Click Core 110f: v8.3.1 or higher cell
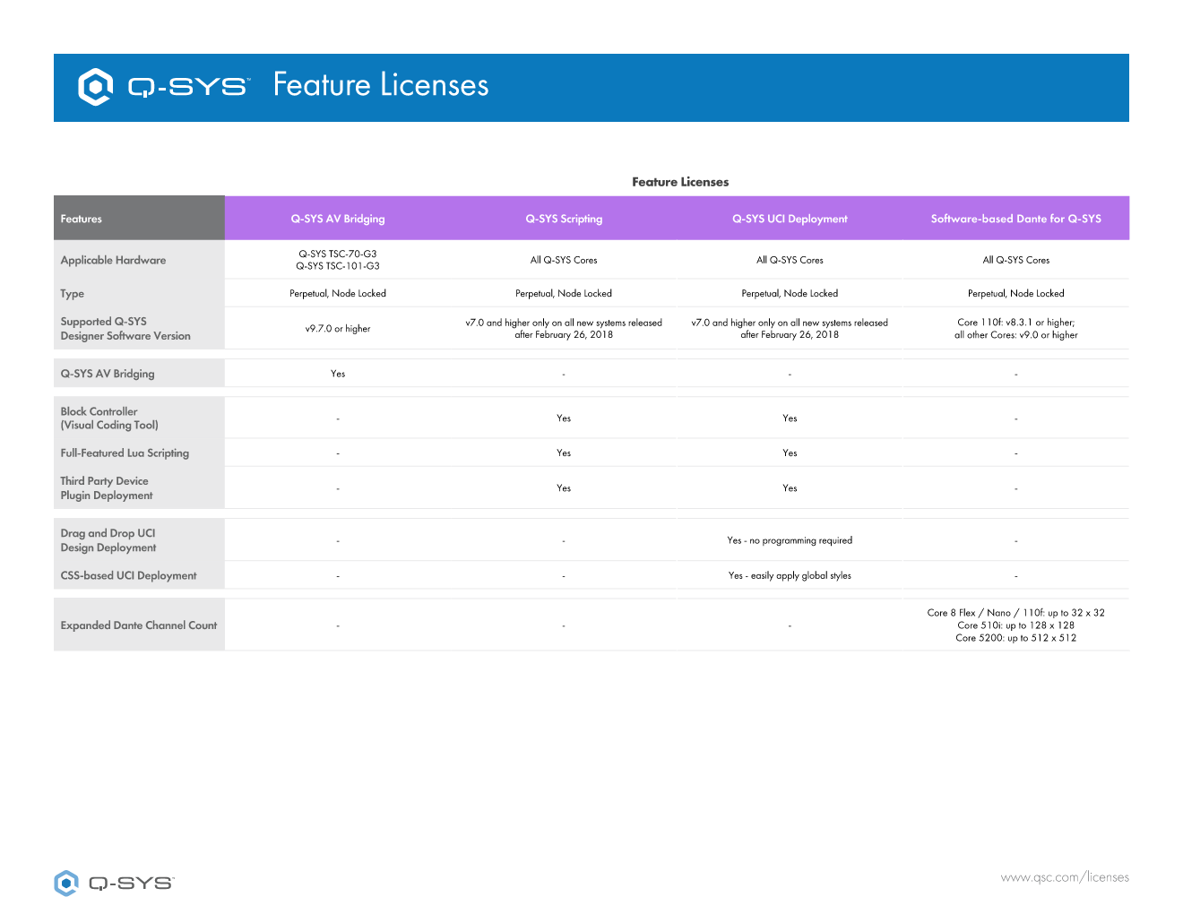The image size is (1183, 914). 1016,329
